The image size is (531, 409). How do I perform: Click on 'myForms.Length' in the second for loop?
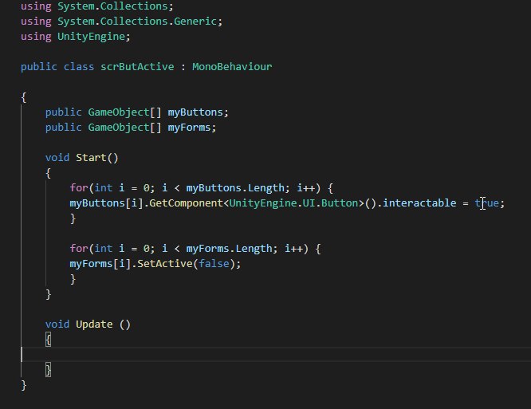point(230,249)
